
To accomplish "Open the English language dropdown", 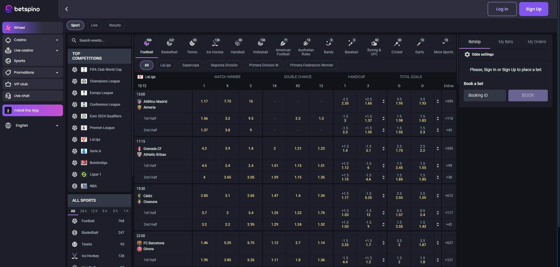I will coord(33,125).
